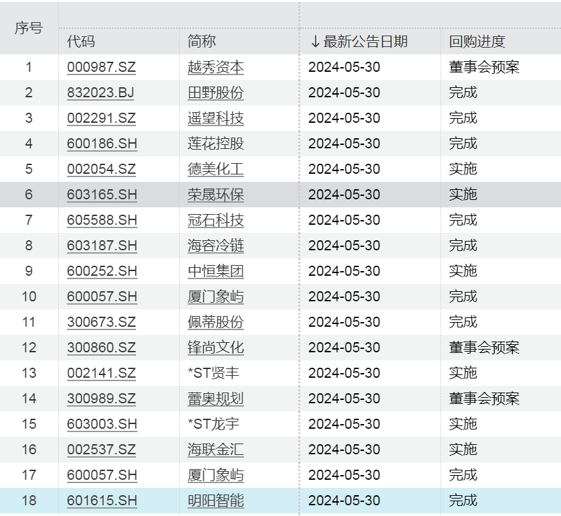561x516 pixels.
Task: Open stock code link 601615.SH
Action: coord(102,501)
